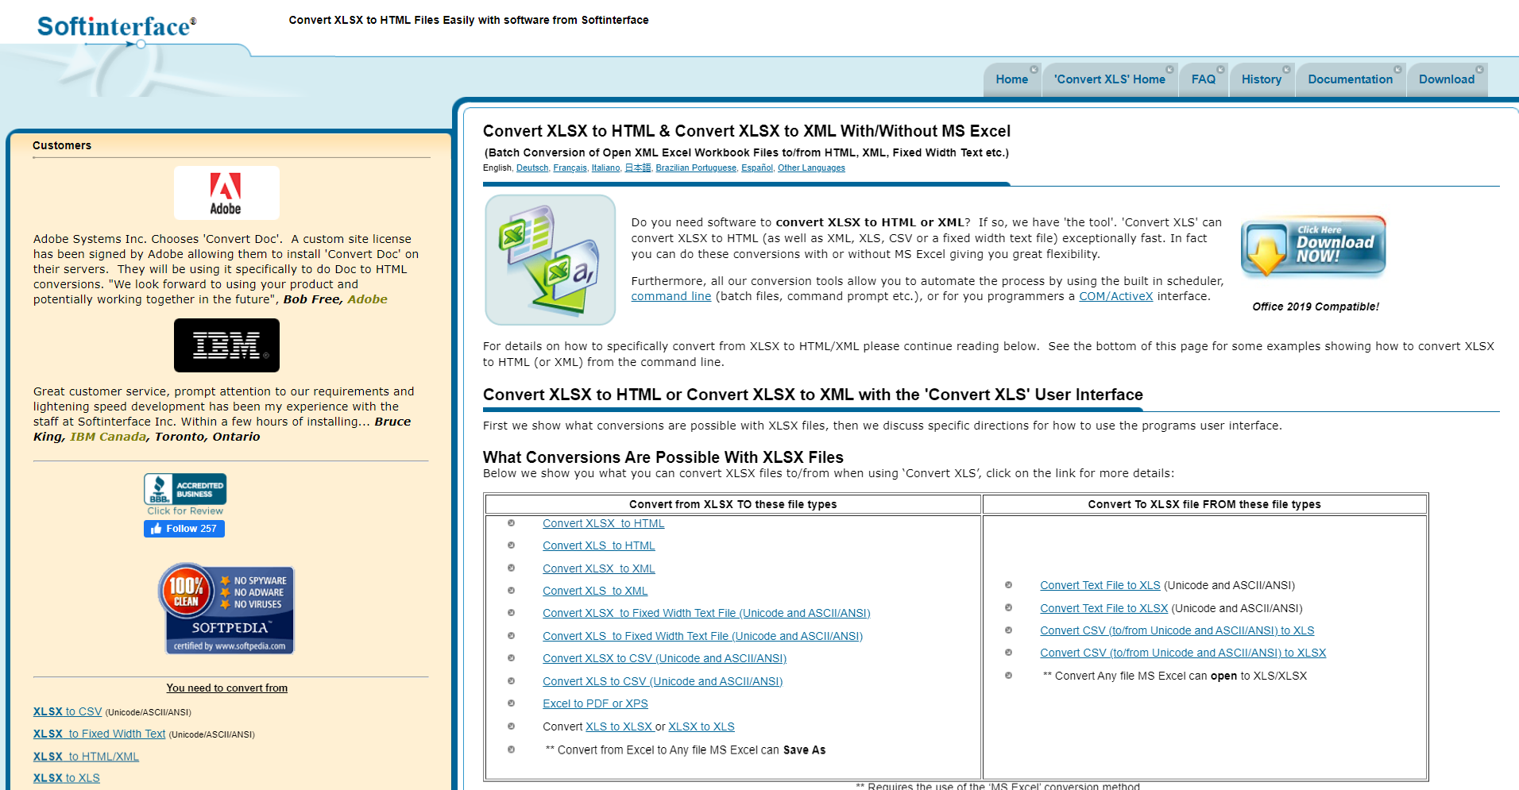Open Convert CSV to XLSX link

coord(1183,653)
